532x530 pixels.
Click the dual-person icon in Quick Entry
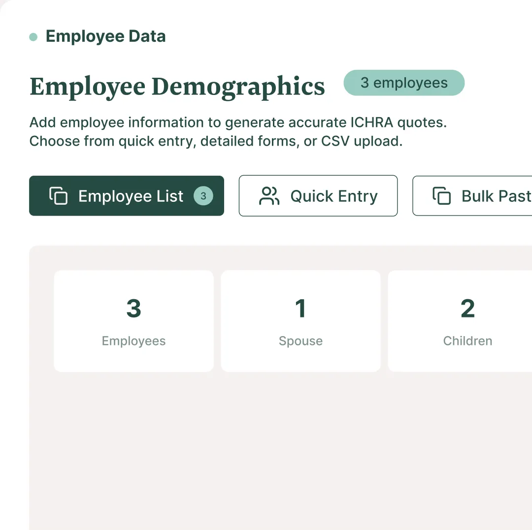point(269,195)
